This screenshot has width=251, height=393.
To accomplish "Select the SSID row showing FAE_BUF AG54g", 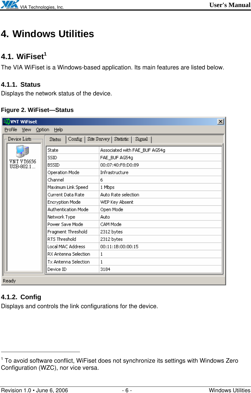I will tap(116, 157).
